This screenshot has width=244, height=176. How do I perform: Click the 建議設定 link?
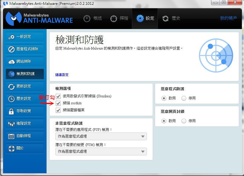click(62, 75)
